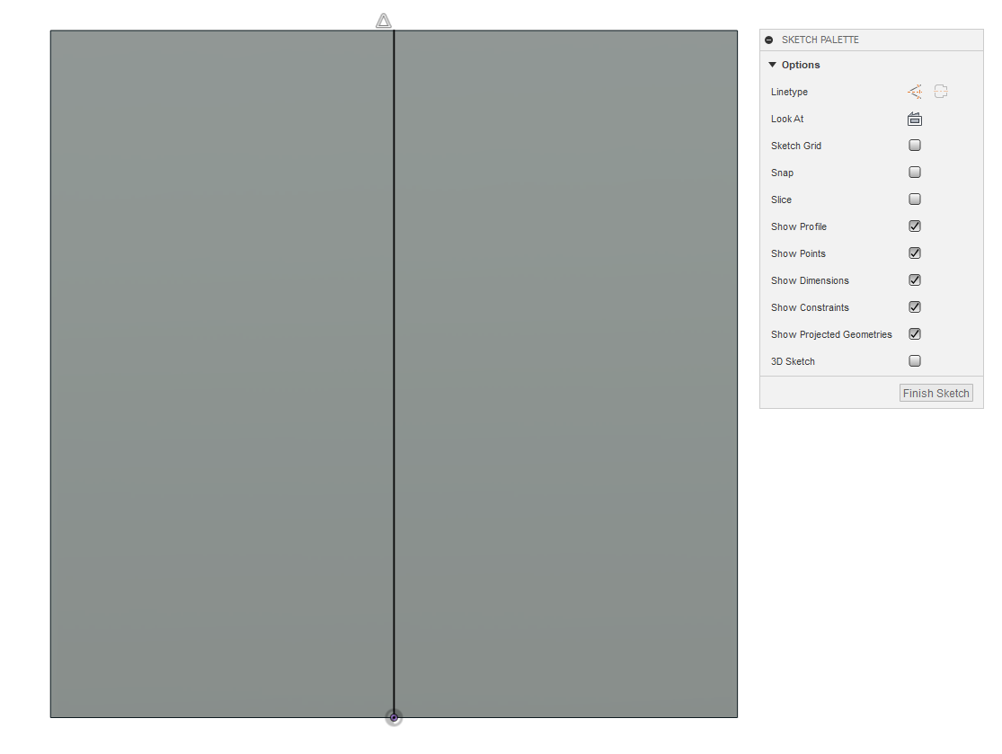
Task: Collapse the Sketch Palette with the minus icon
Action: pyautogui.click(x=768, y=40)
